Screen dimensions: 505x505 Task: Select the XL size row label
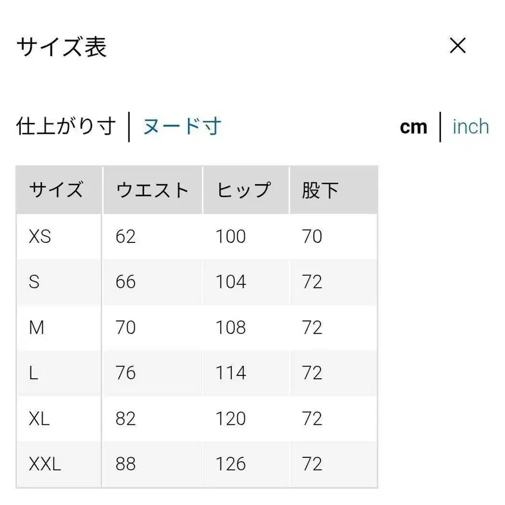pyautogui.click(x=39, y=419)
